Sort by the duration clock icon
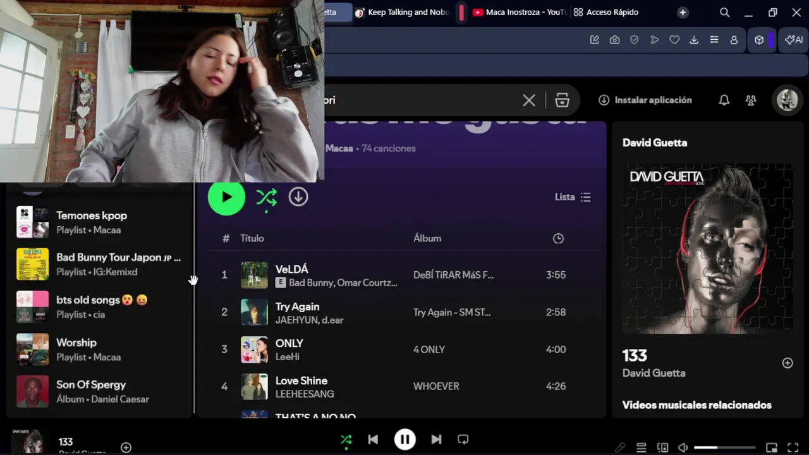This screenshot has height=455, width=809. click(558, 238)
